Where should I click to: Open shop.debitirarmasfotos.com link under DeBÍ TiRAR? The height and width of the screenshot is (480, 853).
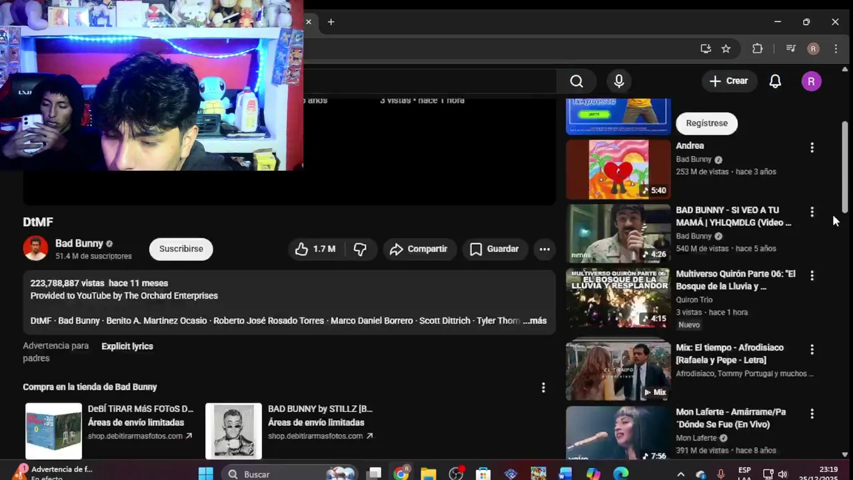click(140, 436)
